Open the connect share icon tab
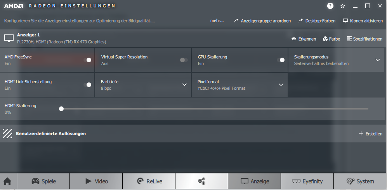Image resolution: width=387 pixels, height=190 pixels. (201, 181)
